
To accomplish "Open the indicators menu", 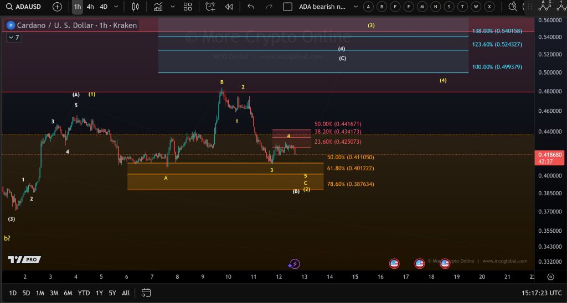I will (158, 7).
